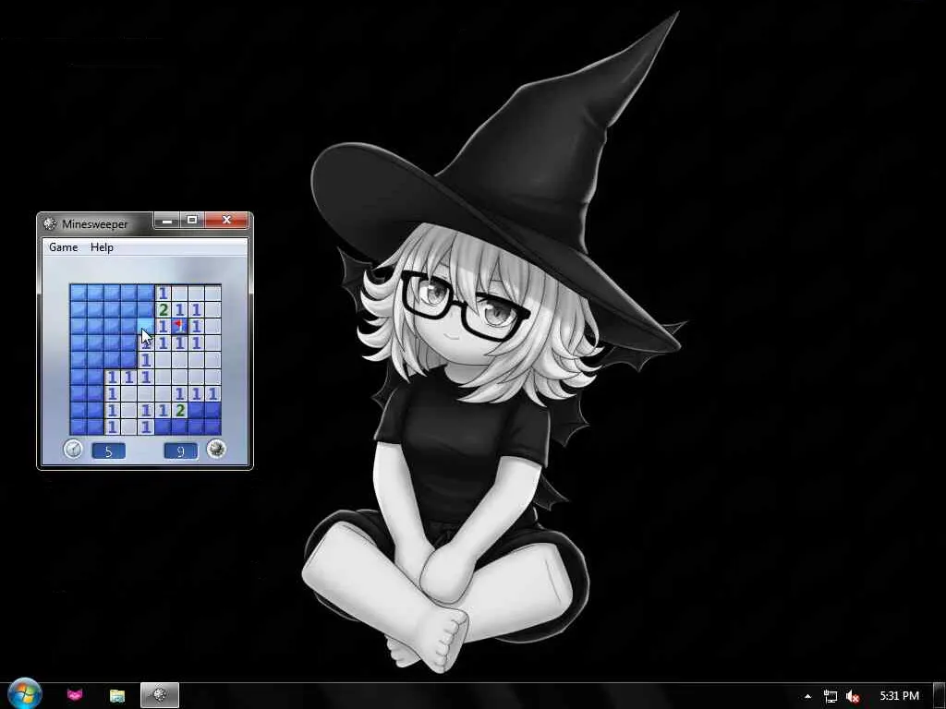This screenshot has width=946, height=709.
Task: Uncover the covered tile right of the lower green 2
Action: pyautogui.click(x=196, y=410)
